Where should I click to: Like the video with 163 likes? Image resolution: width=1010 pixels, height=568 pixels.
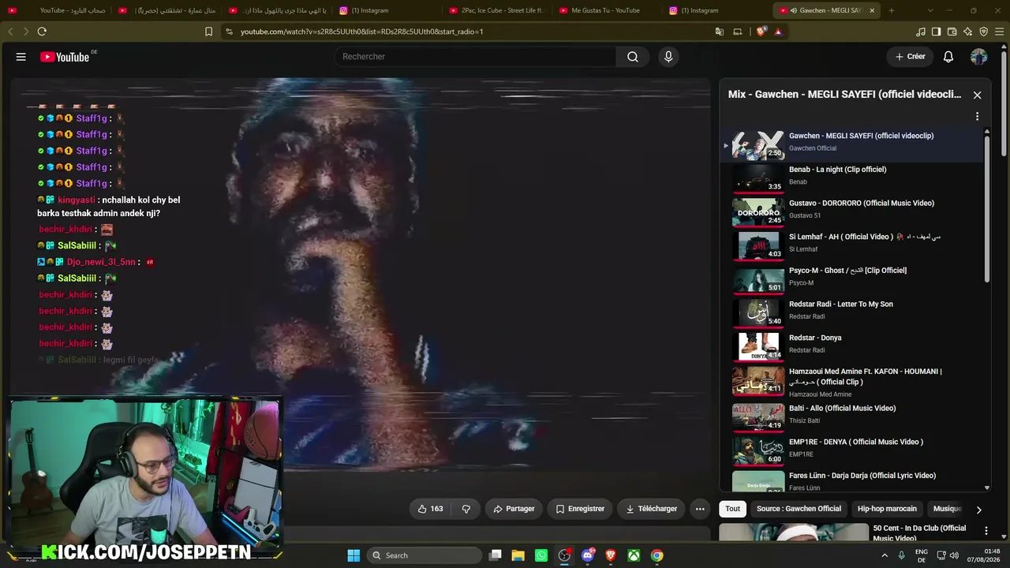(x=430, y=509)
